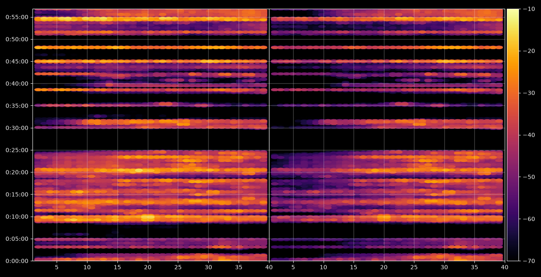Click the colorbar label −40
541x277 pixels.
[529, 135]
